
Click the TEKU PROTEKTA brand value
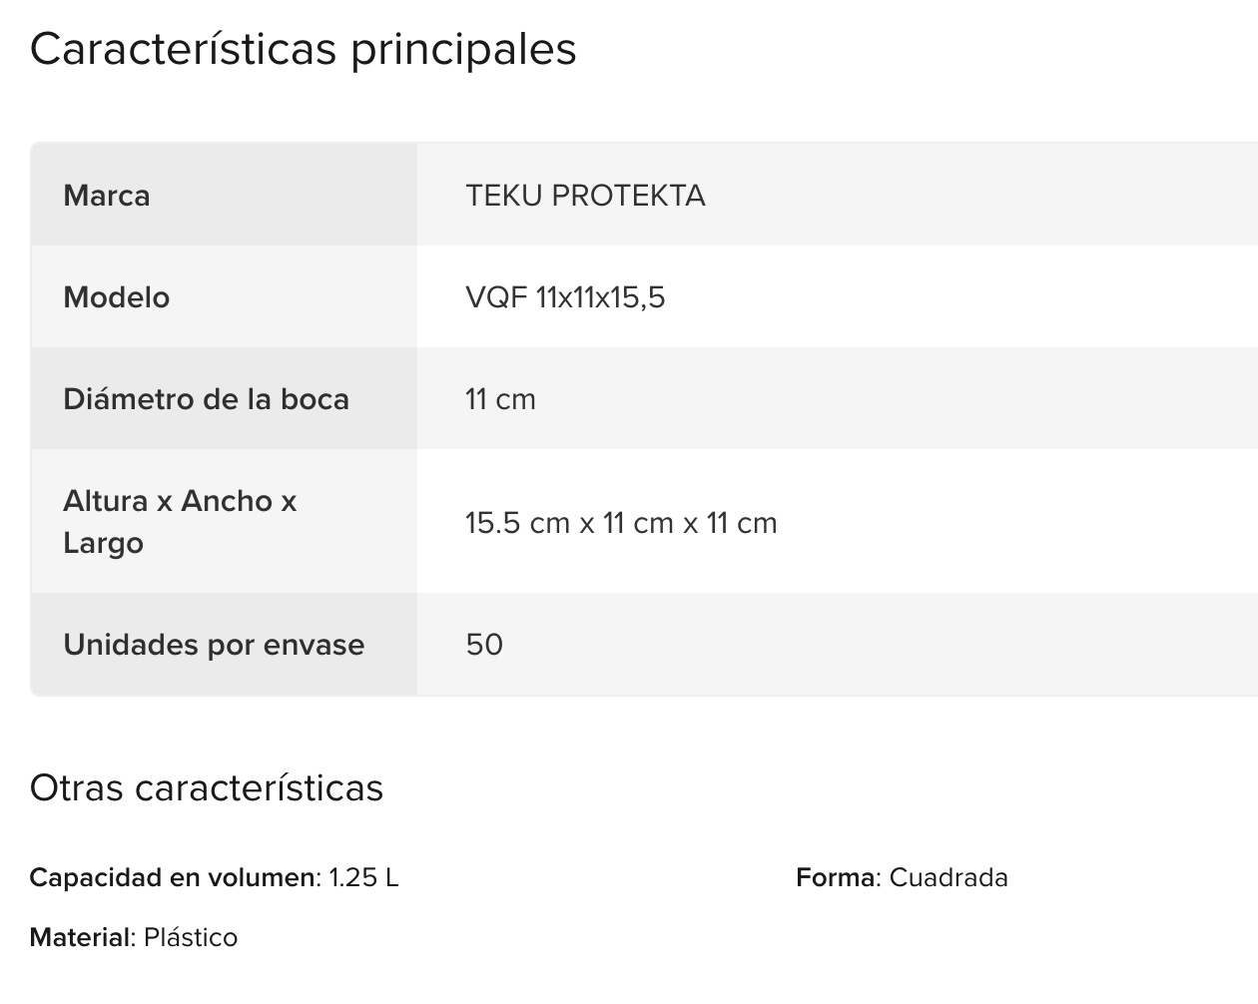pyautogui.click(x=585, y=196)
